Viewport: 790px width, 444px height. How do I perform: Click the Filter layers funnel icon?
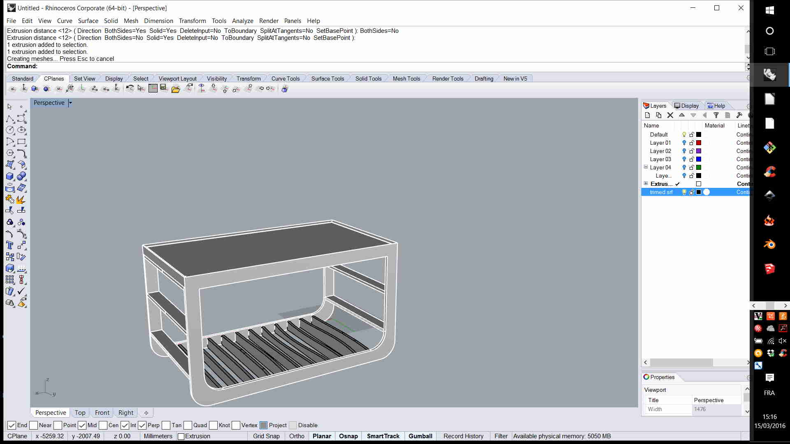(716, 116)
